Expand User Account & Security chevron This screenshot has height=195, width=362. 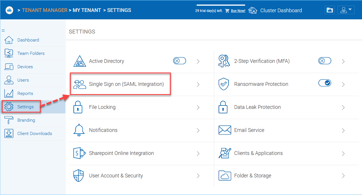(198, 176)
